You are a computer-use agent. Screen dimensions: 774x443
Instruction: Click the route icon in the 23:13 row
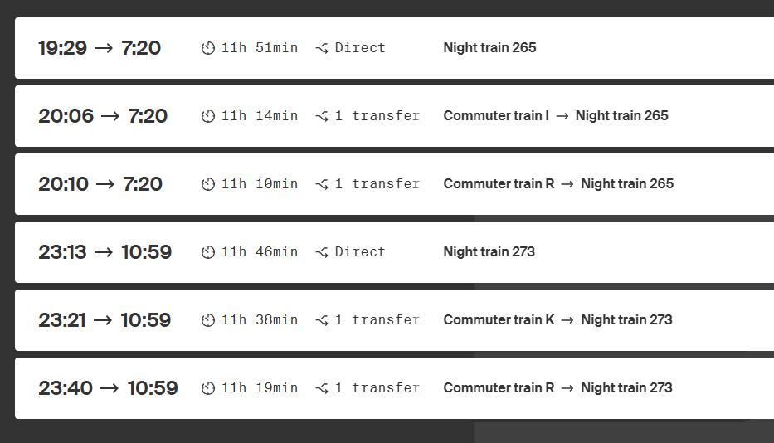[322, 252]
